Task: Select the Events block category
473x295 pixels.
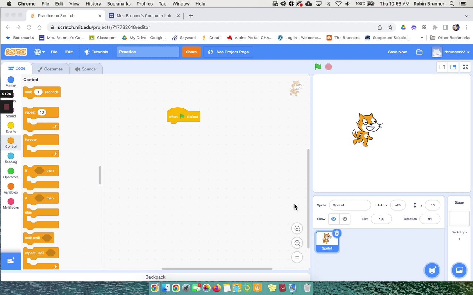Action: [x=11, y=128]
